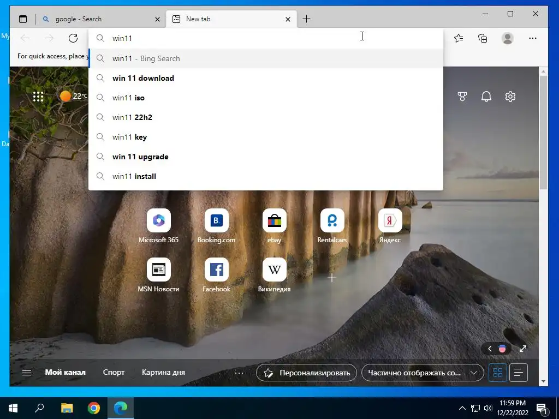Open the ebay quick link
Viewport: 559px width, 419px height.
274,226
